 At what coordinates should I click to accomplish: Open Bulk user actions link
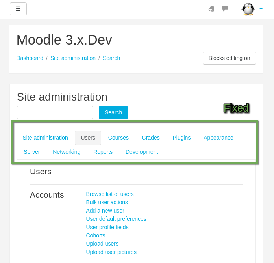107,202
